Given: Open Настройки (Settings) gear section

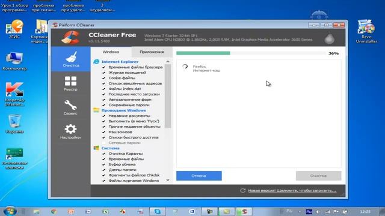Looking at the screenshot, I should (x=71, y=131).
